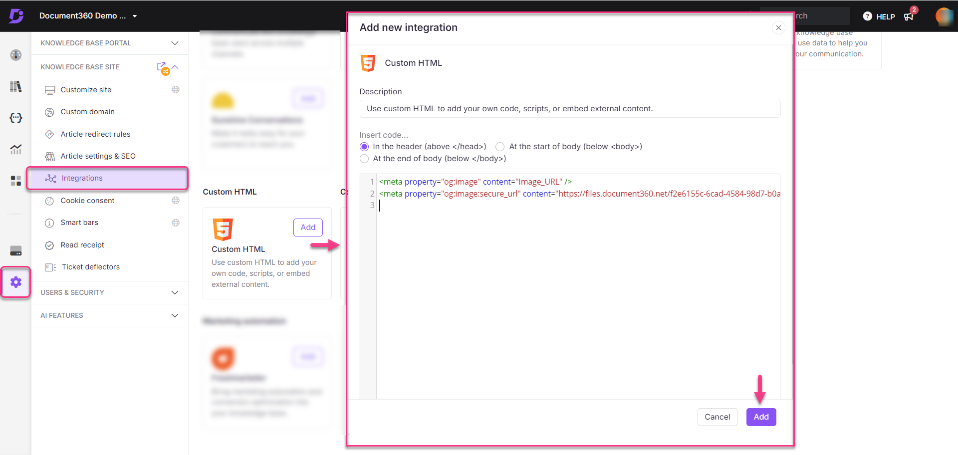Click the Custom HTML section heading

click(230, 192)
